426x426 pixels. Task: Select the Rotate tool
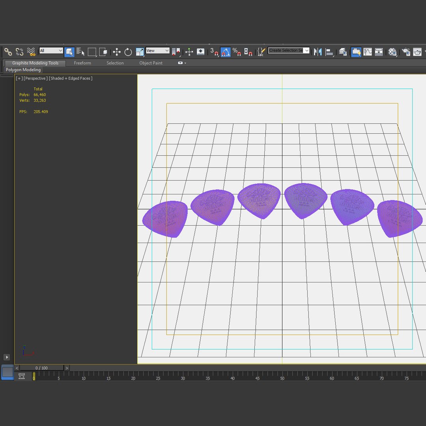(128, 52)
